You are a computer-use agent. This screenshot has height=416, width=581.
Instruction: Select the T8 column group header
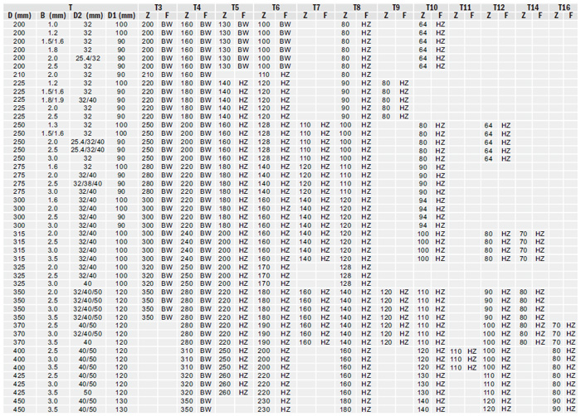(356, 7)
